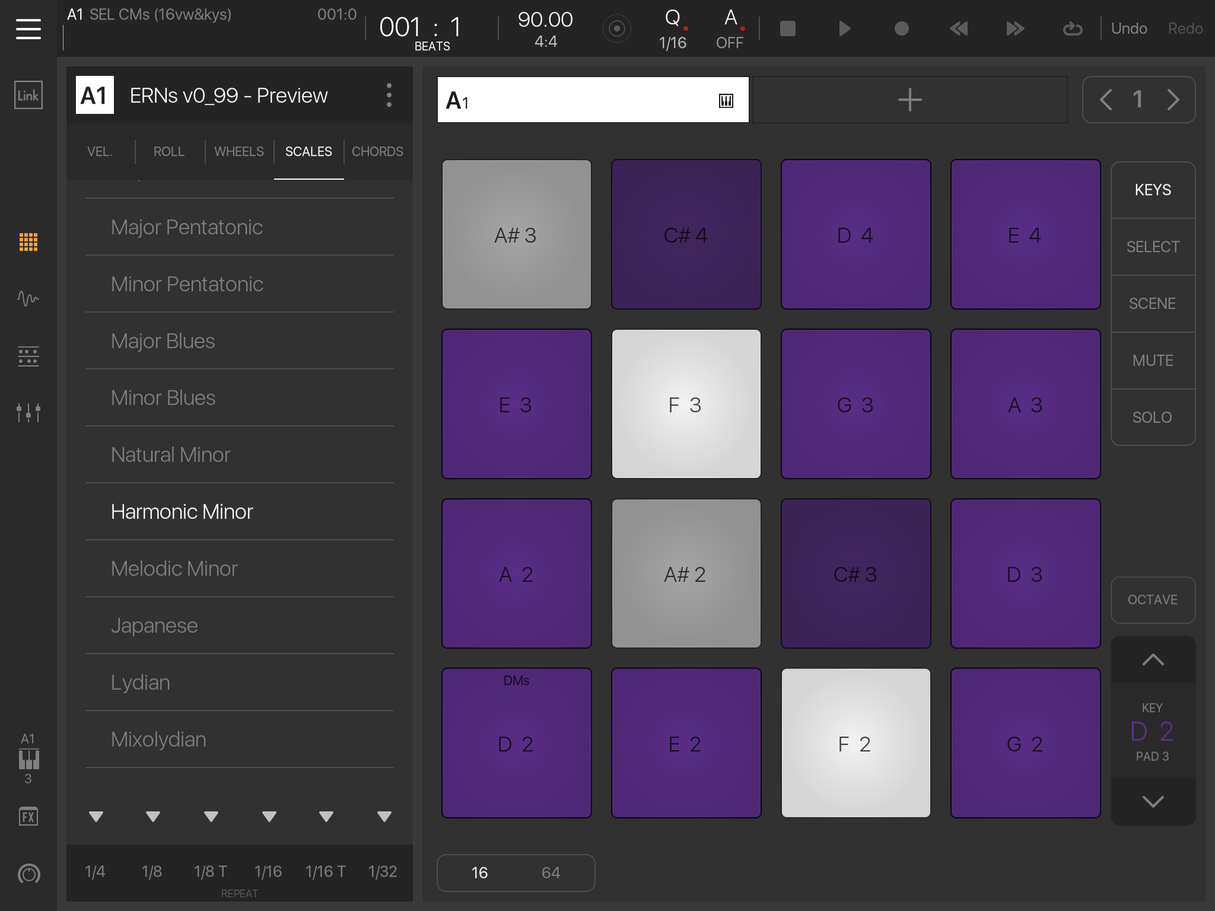This screenshot has height=911, width=1215.
Task: Toggle the metronome circle icon
Action: coord(616,28)
